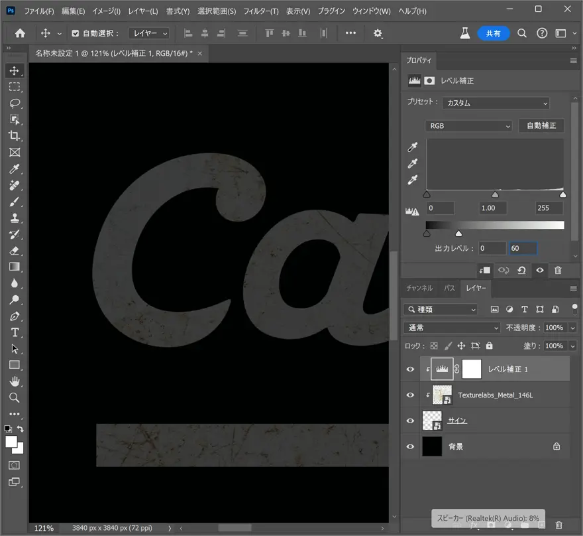Open the 塗り dropdown arrow
The width and height of the screenshot is (583, 536).
[572, 346]
